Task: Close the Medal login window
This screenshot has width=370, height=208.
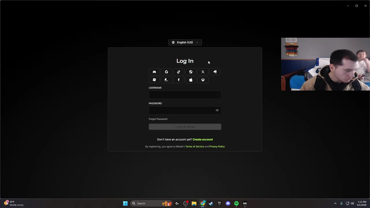Action: click(365, 6)
